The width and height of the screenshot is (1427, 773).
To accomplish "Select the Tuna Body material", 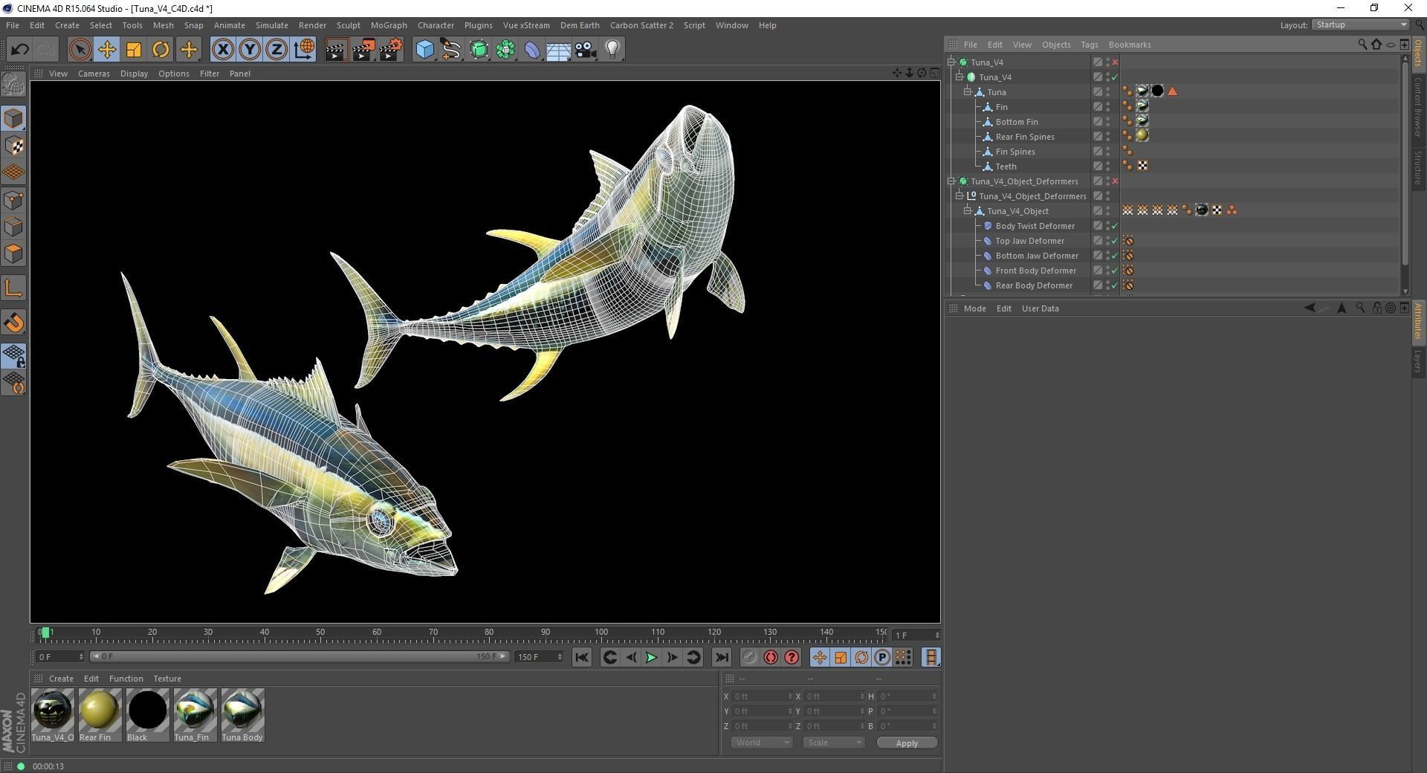I will pyautogui.click(x=242, y=714).
